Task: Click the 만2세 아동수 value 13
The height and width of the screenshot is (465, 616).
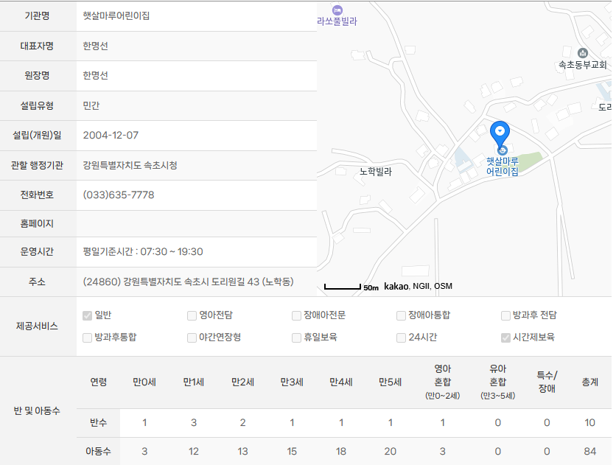Action: click(242, 451)
